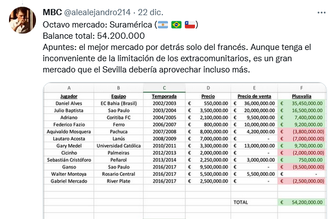The height and width of the screenshot is (219, 336).
Task: Select the TOTAL label cell
Action: (254, 202)
